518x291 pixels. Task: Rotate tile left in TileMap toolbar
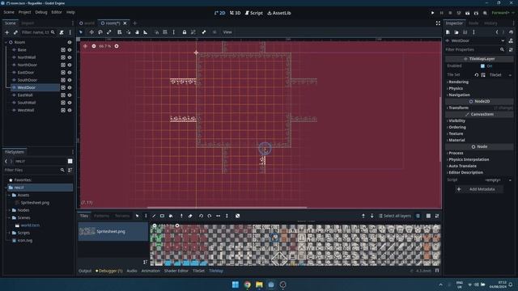[201, 216]
